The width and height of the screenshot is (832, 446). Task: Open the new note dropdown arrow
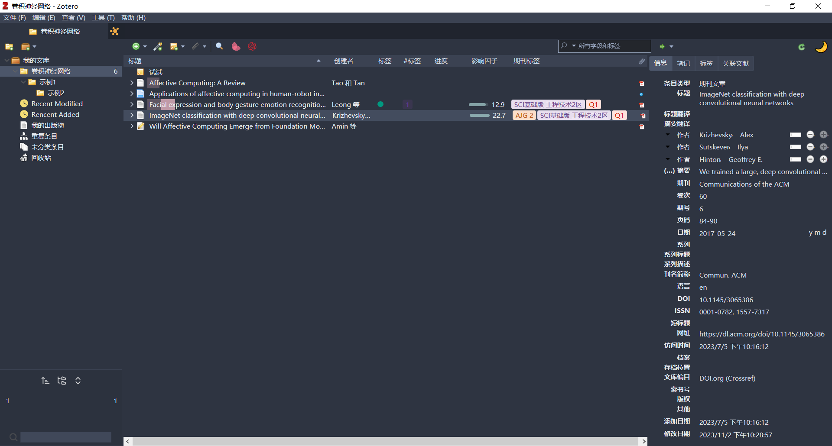(x=183, y=46)
